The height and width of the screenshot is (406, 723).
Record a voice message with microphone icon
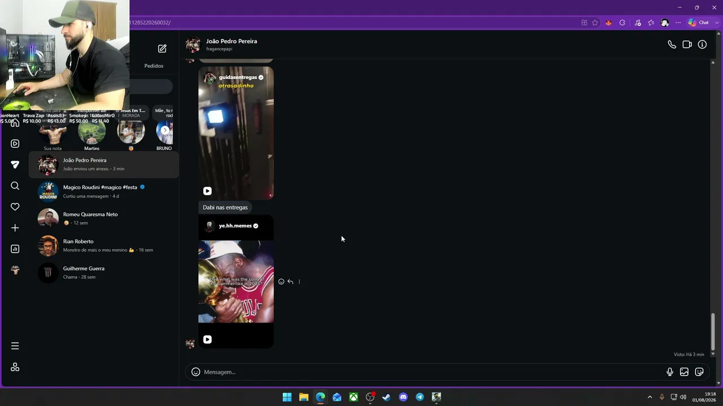coord(670,372)
